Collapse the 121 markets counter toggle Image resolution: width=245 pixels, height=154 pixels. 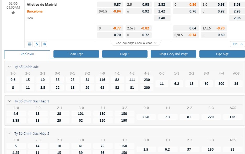(238, 44)
